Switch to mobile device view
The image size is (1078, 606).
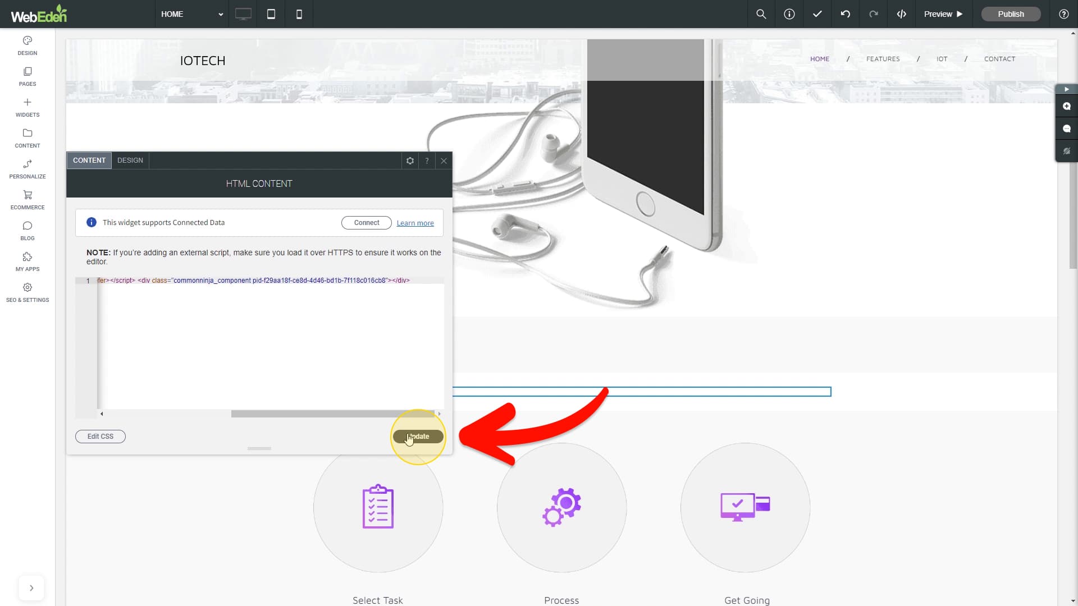[299, 14]
